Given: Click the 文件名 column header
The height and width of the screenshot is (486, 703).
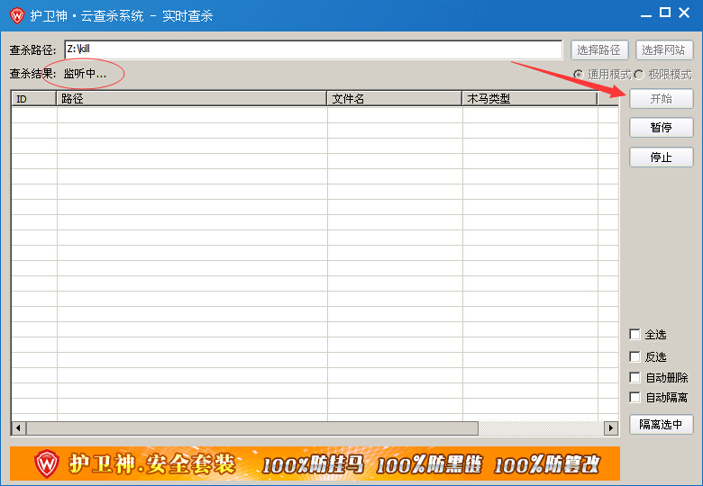Looking at the screenshot, I should (395, 98).
